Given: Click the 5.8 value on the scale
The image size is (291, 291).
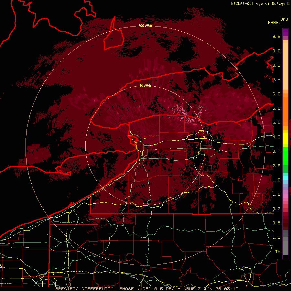Looking at the screenshot, I should pos(276,108).
